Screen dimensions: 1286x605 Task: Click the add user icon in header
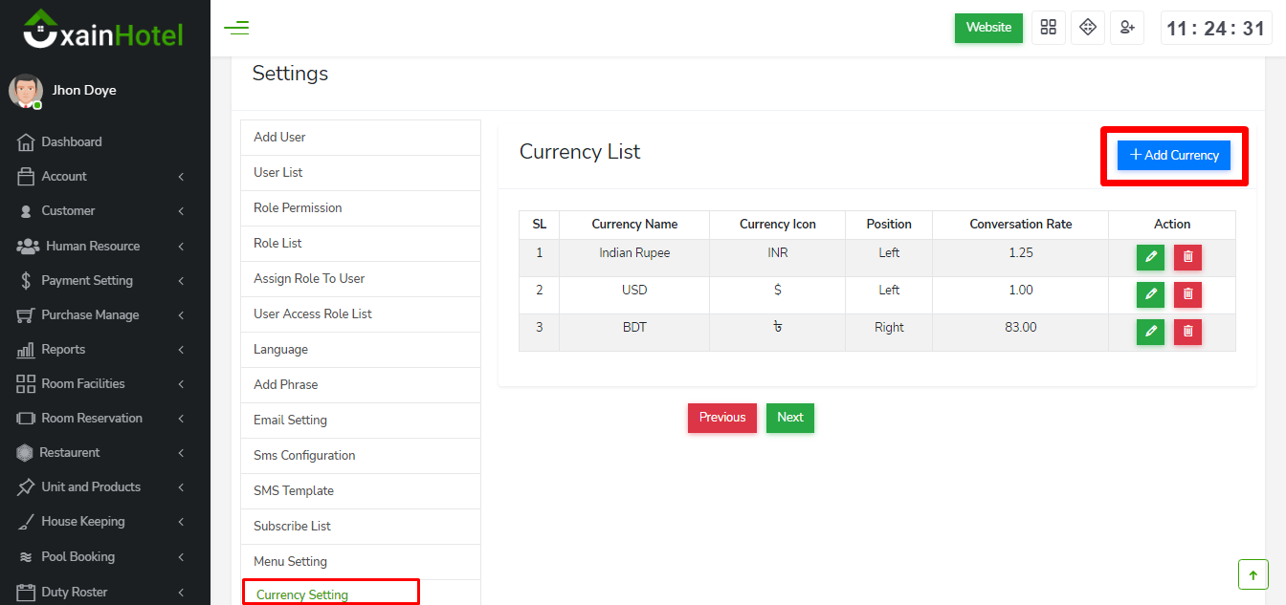click(x=1127, y=28)
